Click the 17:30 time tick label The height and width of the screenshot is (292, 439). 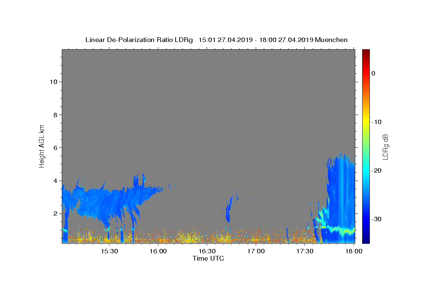point(305,251)
